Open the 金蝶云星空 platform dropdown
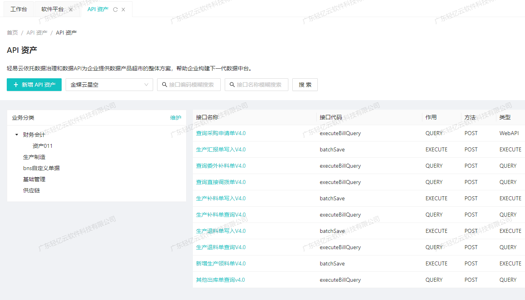Viewport: 525px width, 300px height. (109, 85)
